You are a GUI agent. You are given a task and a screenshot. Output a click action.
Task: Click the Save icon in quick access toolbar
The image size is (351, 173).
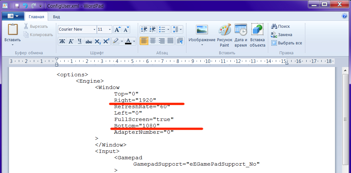pos(17,6)
